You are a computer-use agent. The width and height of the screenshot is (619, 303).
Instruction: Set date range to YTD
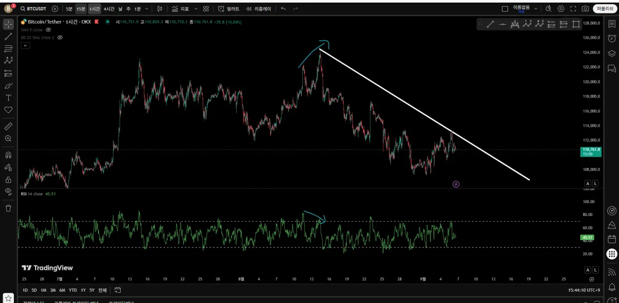point(73,290)
